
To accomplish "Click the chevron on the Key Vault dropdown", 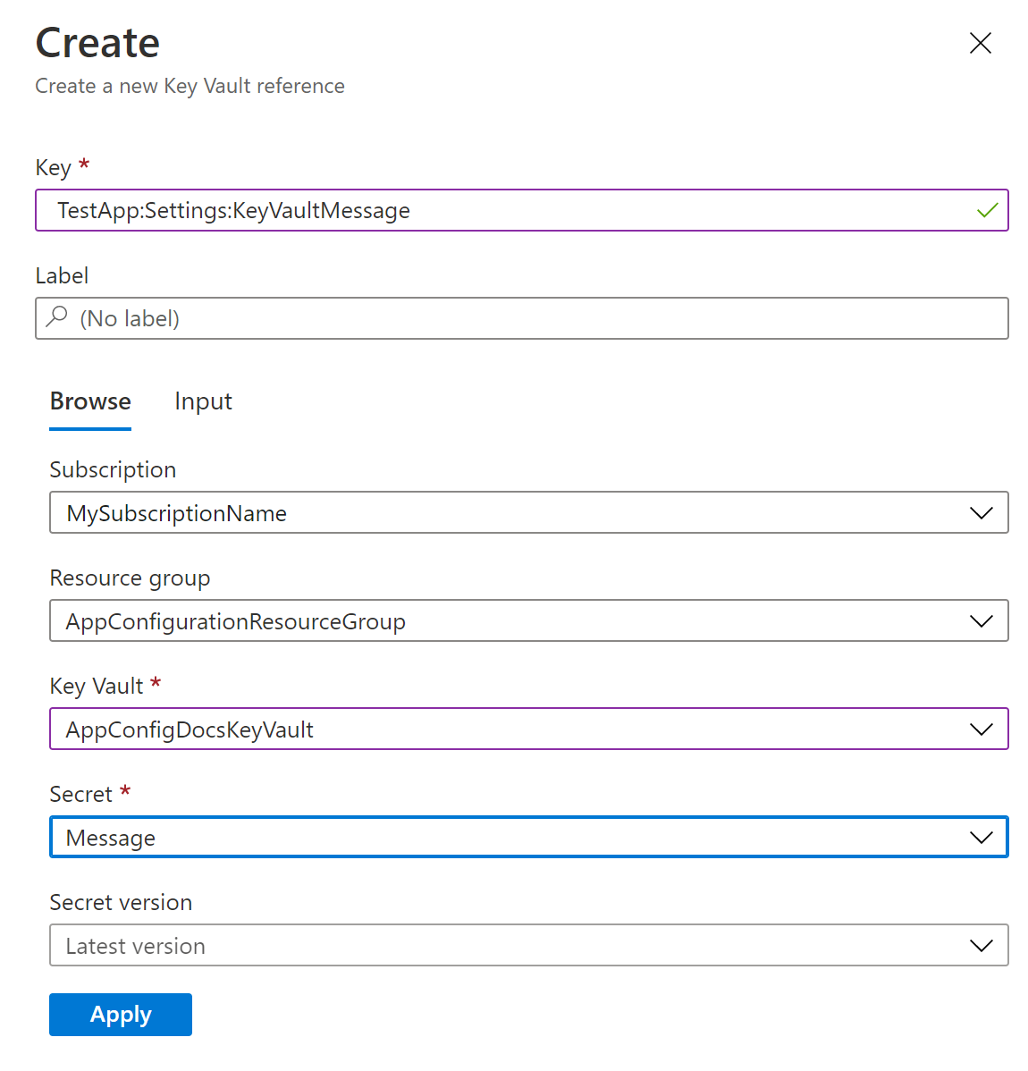I will pos(981,729).
